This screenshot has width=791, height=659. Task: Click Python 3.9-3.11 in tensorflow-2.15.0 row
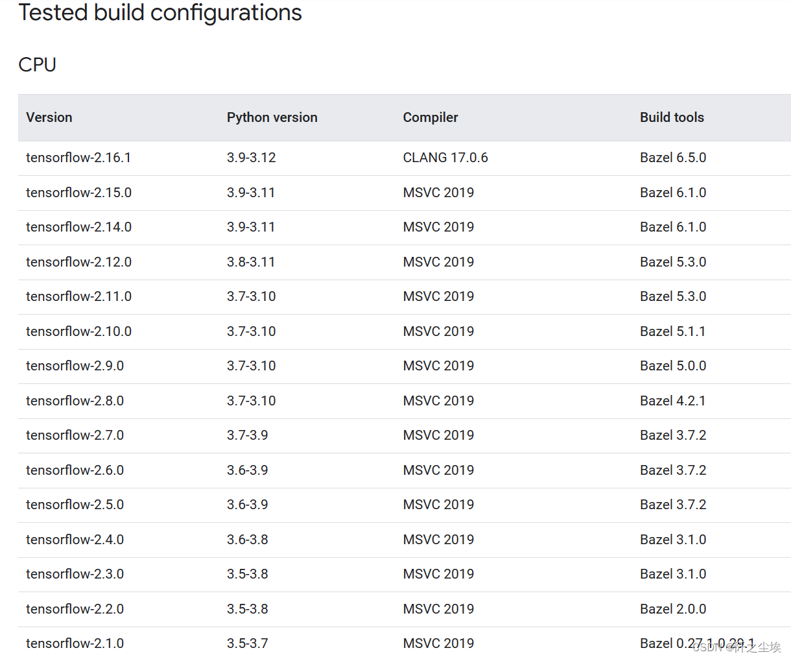(251, 193)
